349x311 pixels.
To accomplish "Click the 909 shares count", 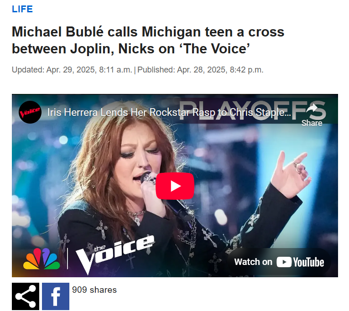I will [x=94, y=290].
